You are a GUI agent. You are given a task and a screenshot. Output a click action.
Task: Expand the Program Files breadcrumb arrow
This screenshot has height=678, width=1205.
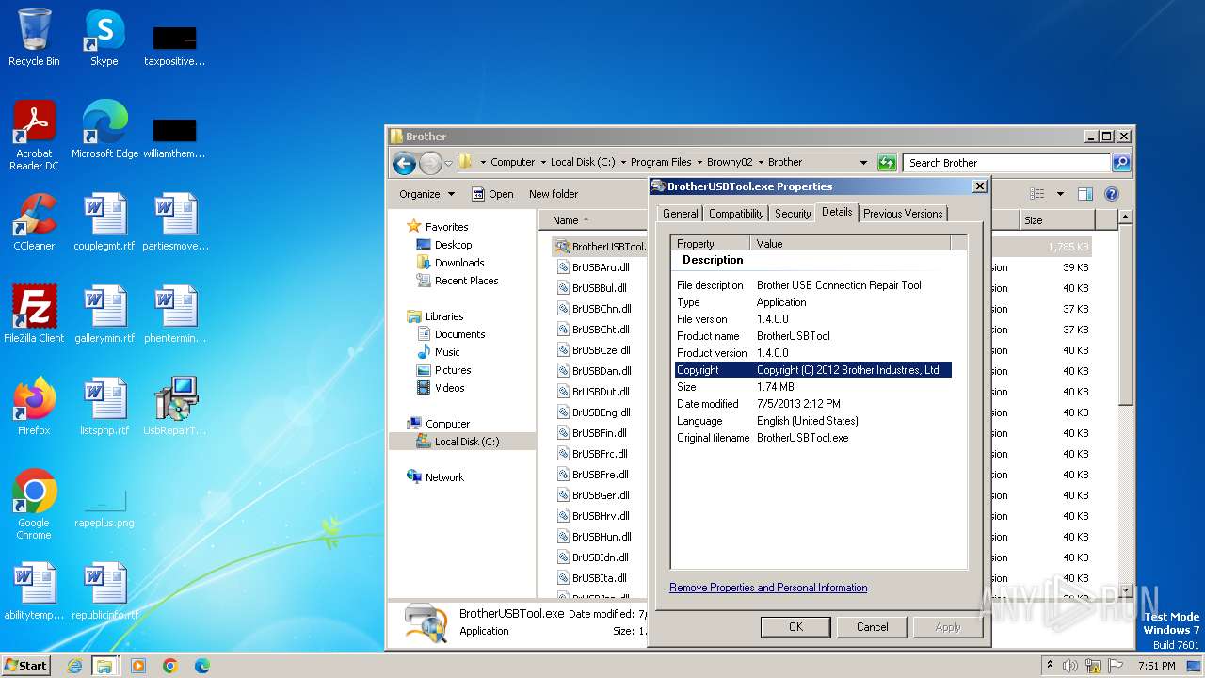(x=699, y=163)
